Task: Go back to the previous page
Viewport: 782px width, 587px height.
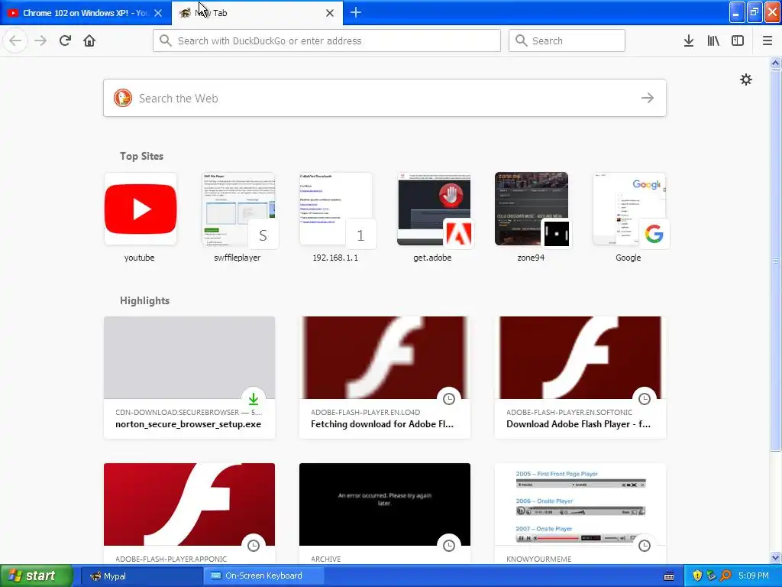Action: 15,41
